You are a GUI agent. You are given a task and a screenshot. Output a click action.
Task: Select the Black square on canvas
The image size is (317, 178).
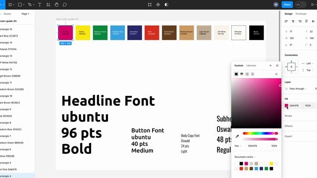257,33
